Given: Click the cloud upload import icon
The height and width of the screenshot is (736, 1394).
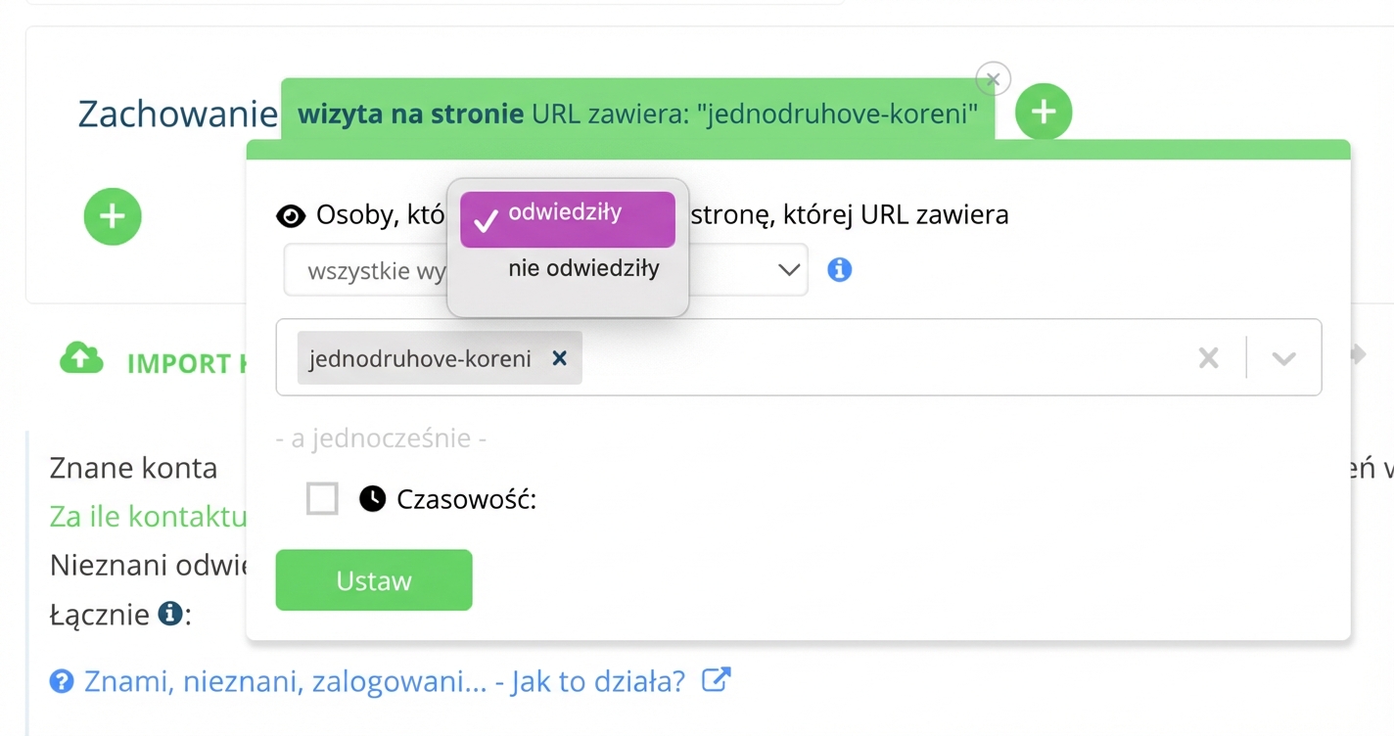Looking at the screenshot, I should [x=81, y=359].
